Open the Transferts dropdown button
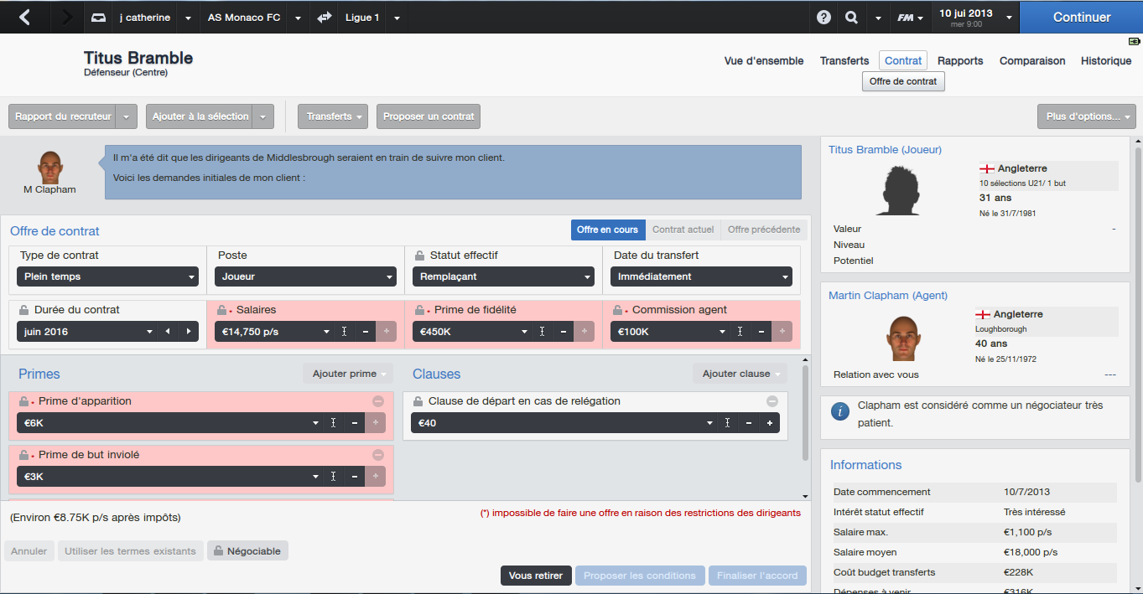 (x=334, y=116)
